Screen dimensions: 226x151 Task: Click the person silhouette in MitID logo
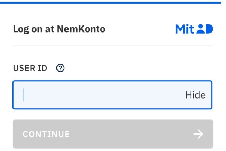(x=201, y=29)
